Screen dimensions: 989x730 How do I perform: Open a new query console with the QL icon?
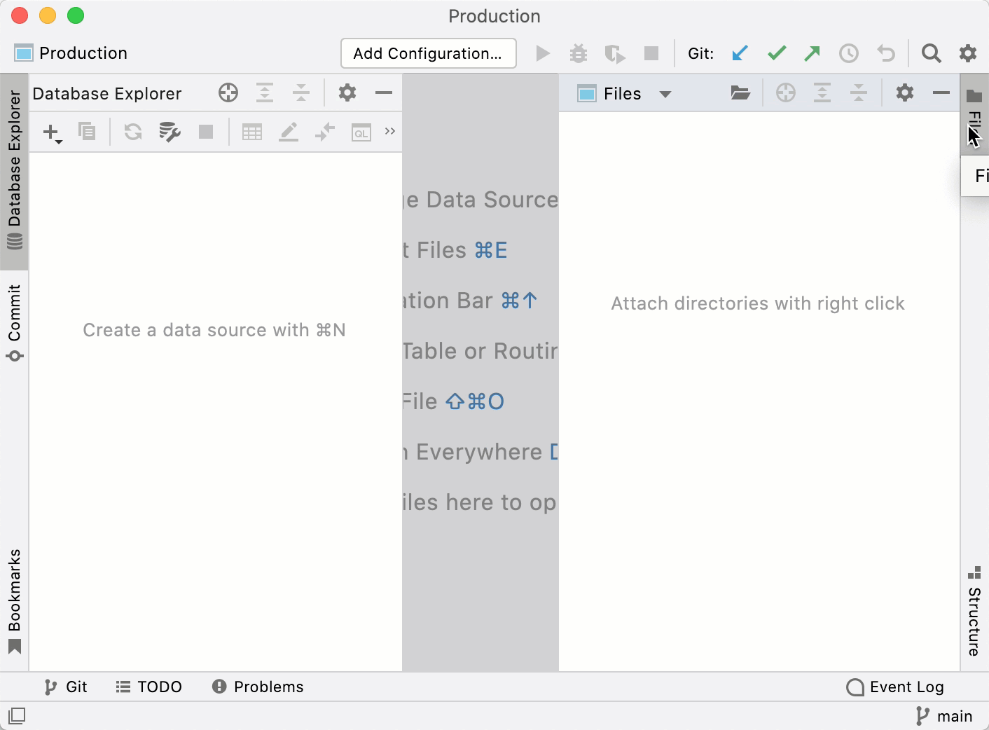point(361,132)
